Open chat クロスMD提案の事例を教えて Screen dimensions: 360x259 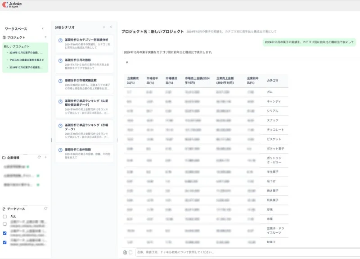tap(27, 60)
